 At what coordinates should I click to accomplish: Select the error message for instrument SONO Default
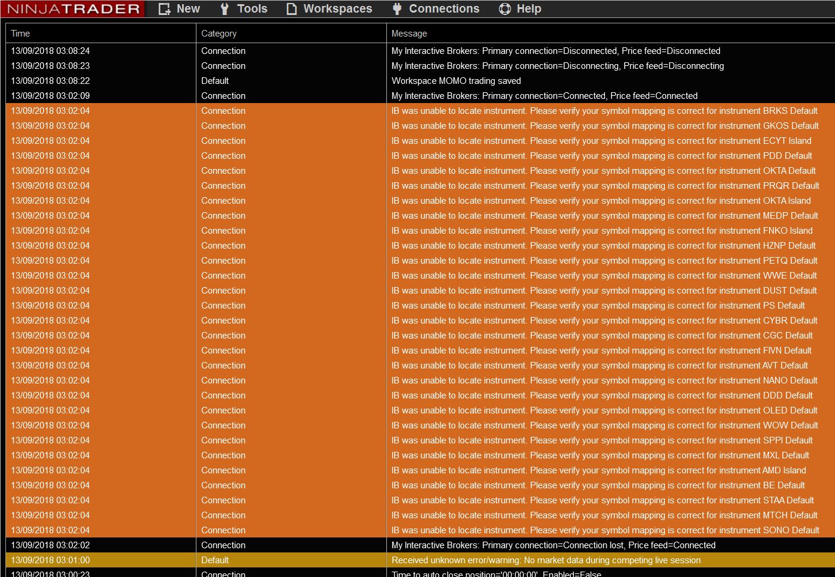click(x=606, y=530)
